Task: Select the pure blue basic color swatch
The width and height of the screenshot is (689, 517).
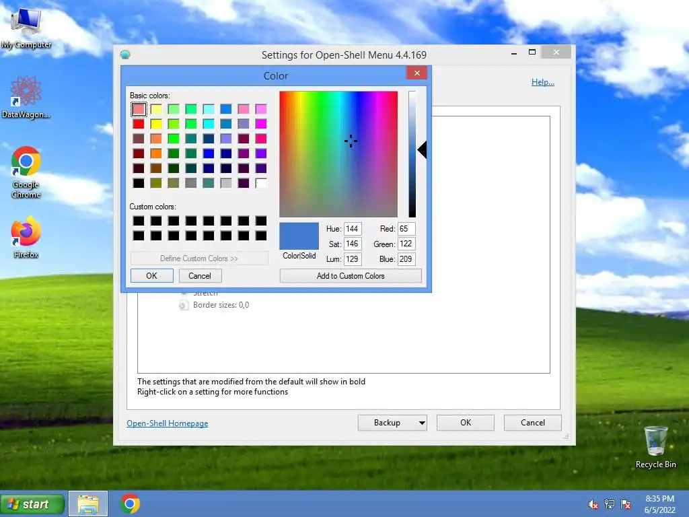Action: pos(209,153)
